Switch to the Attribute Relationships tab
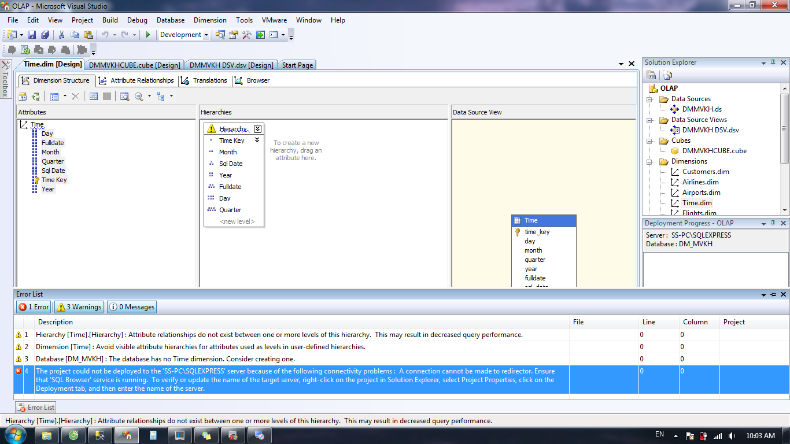 (136, 80)
